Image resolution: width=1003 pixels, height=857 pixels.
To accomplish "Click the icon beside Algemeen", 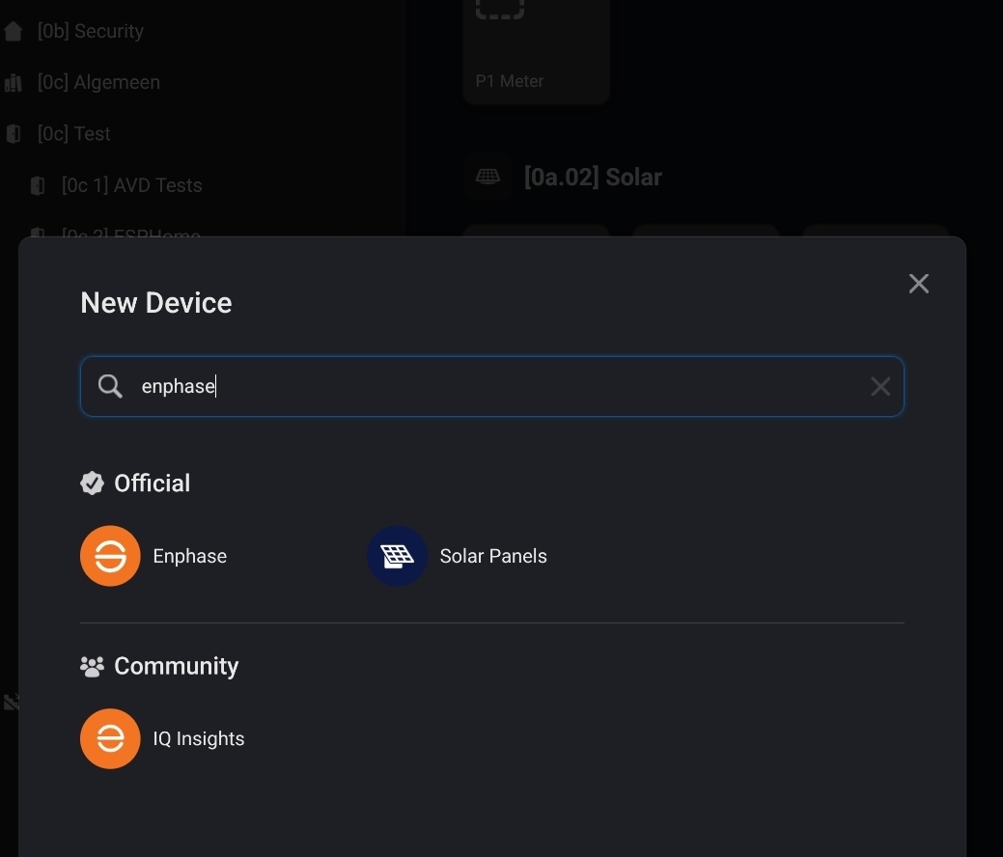I will click(x=13, y=82).
